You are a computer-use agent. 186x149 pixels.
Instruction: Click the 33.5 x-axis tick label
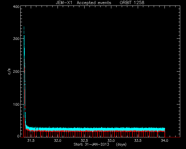tap(138, 141)
